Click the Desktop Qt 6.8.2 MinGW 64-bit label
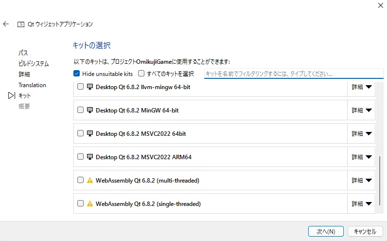The image size is (387, 241). [x=137, y=110]
